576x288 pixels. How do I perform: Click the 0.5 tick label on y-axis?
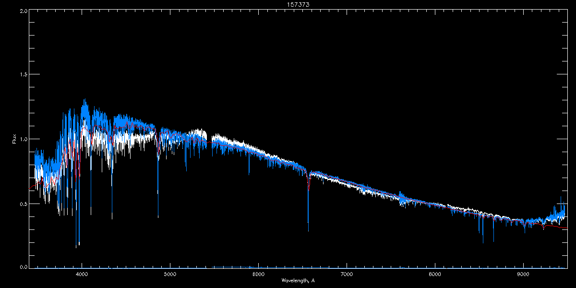coord(23,204)
